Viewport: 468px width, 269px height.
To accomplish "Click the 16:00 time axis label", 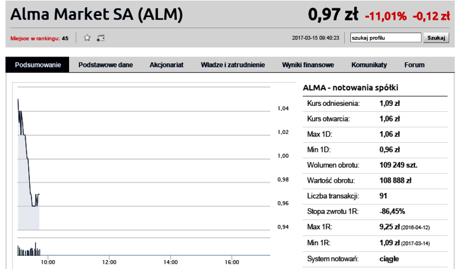I will pos(232,262).
